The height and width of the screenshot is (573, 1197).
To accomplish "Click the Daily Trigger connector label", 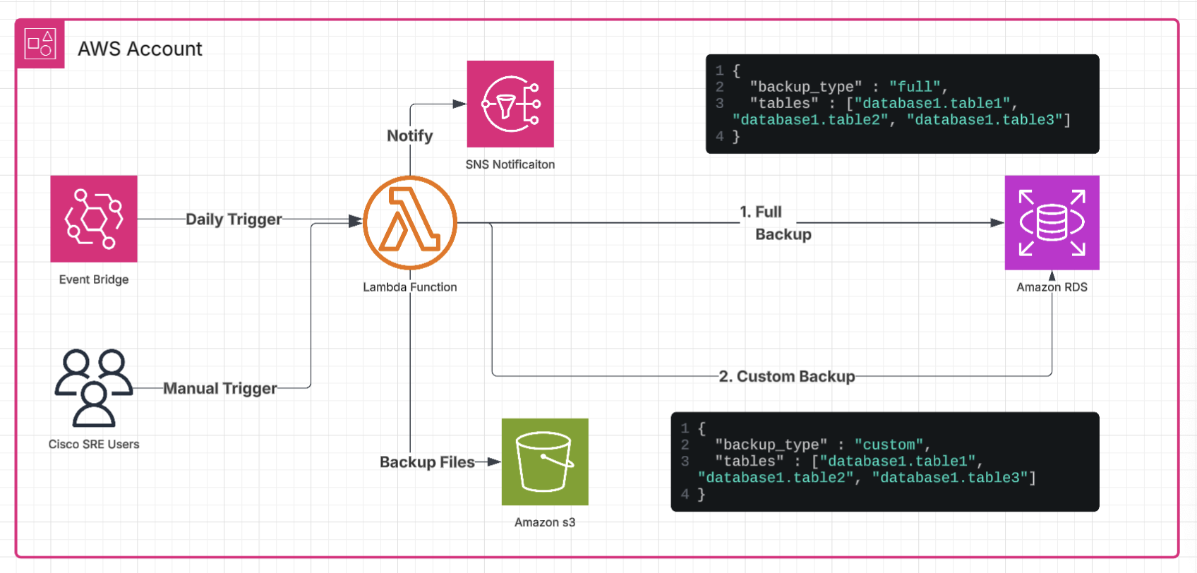I will [x=234, y=219].
